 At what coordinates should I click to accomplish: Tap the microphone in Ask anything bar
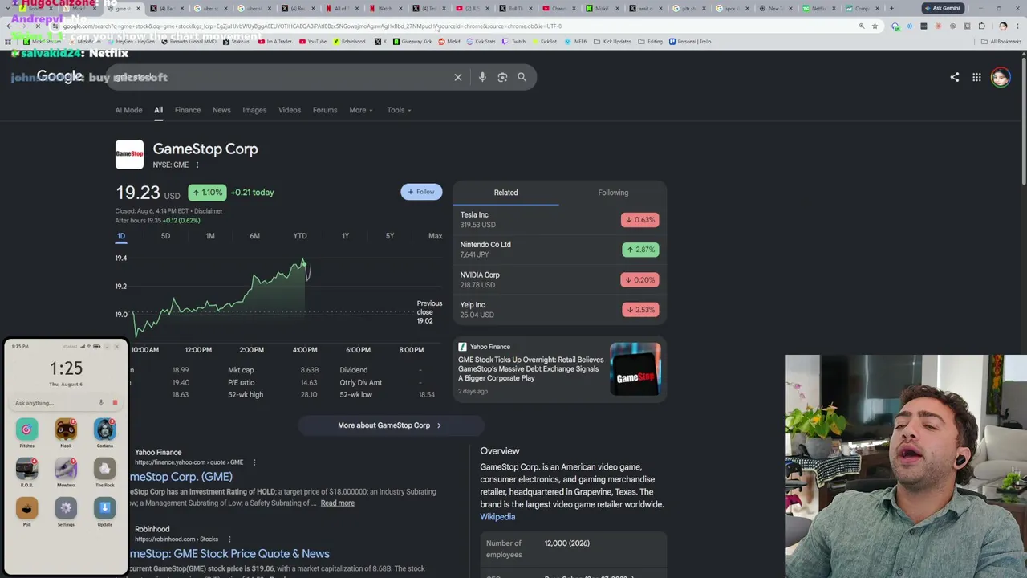pos(101,403)
